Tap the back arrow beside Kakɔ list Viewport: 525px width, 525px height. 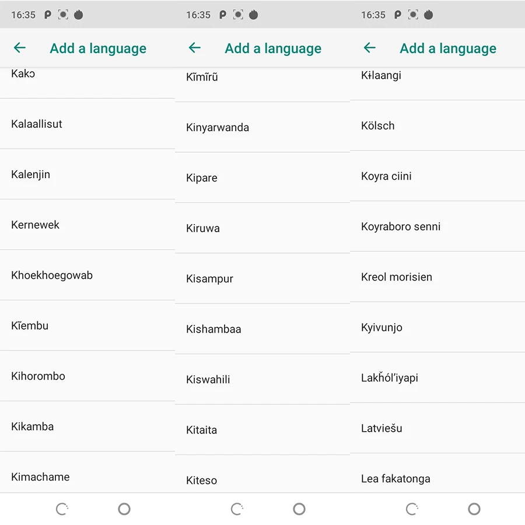tap(20, 48)
